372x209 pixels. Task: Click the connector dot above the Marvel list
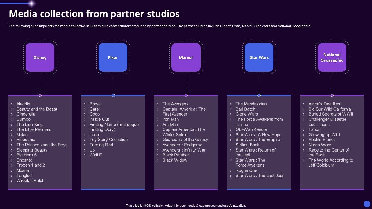(x=186, y=96)
